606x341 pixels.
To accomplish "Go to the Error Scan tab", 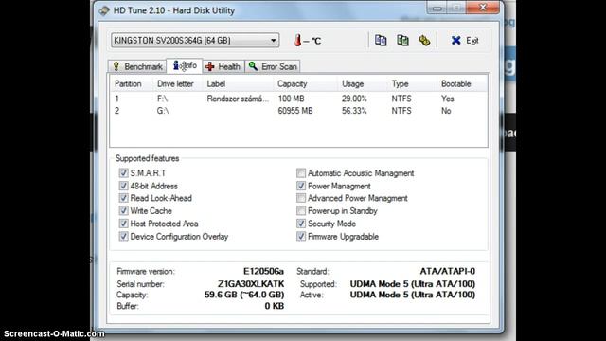I will point(273,66).
